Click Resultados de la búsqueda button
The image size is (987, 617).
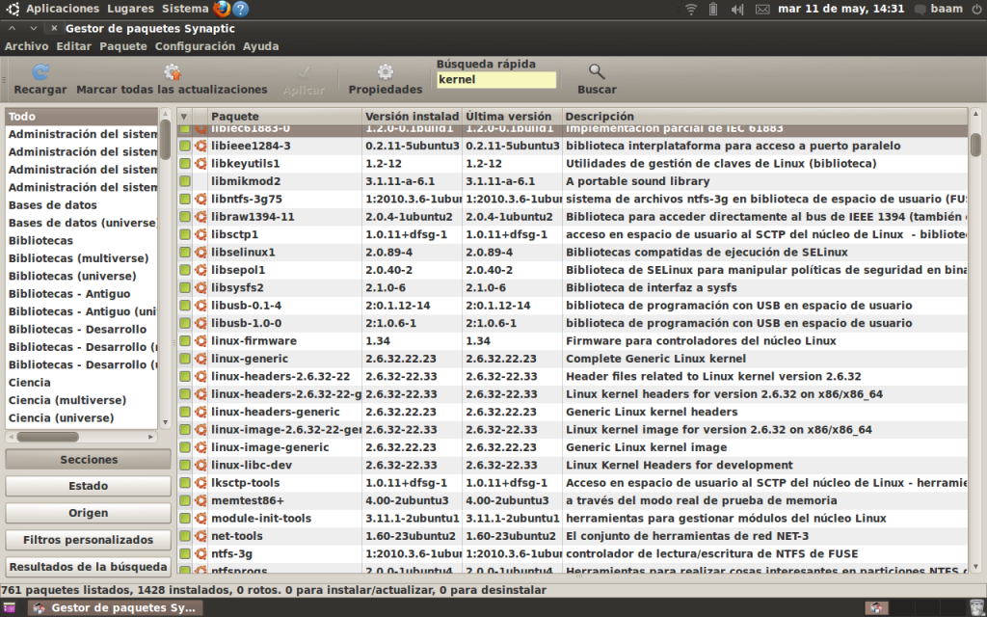(88, 567)
